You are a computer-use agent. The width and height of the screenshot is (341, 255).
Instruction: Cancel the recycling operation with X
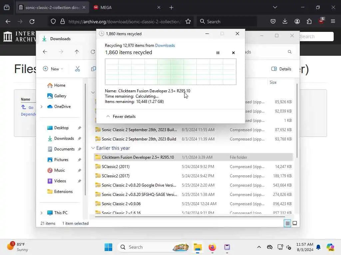[x=233, y=53]
